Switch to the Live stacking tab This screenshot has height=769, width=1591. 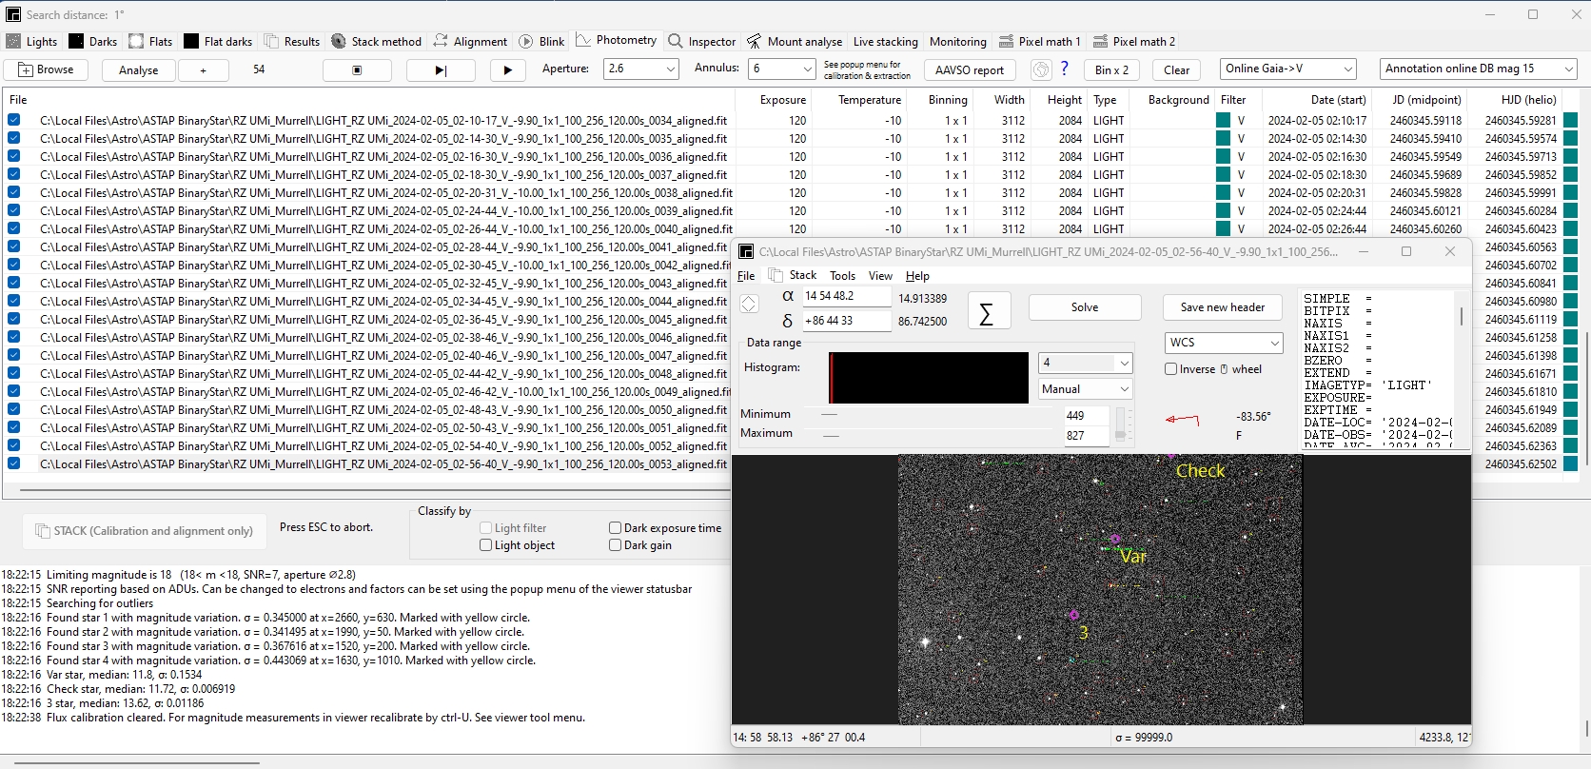(x=886, y=41)
